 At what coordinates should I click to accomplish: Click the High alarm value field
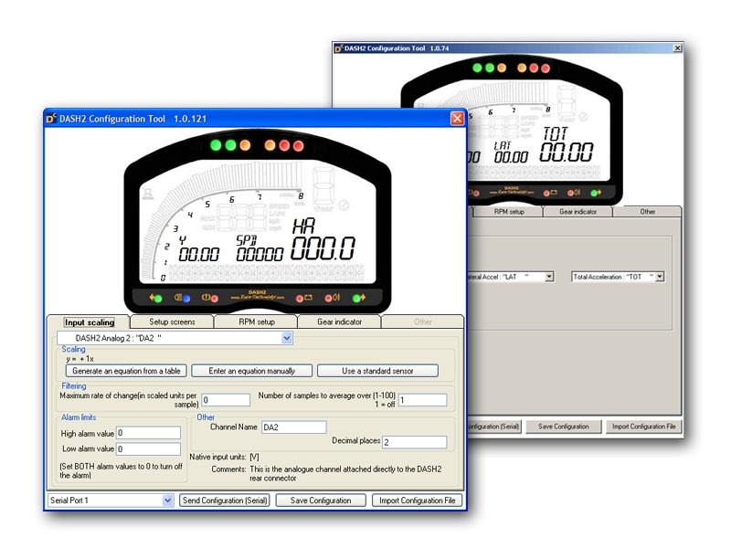point(148,433)
